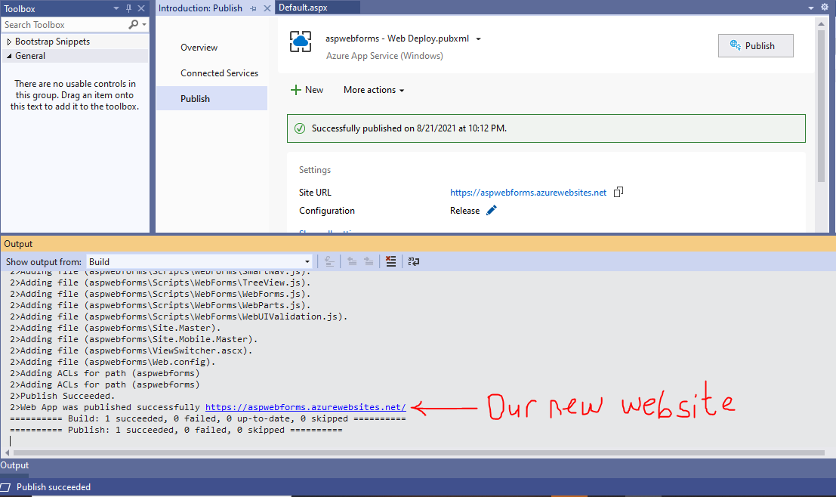This screenshot has height=497, width=836.
Task: Open Site URL aspwebforms.azurewebsites.net link
Action: [x=529, y=193]
